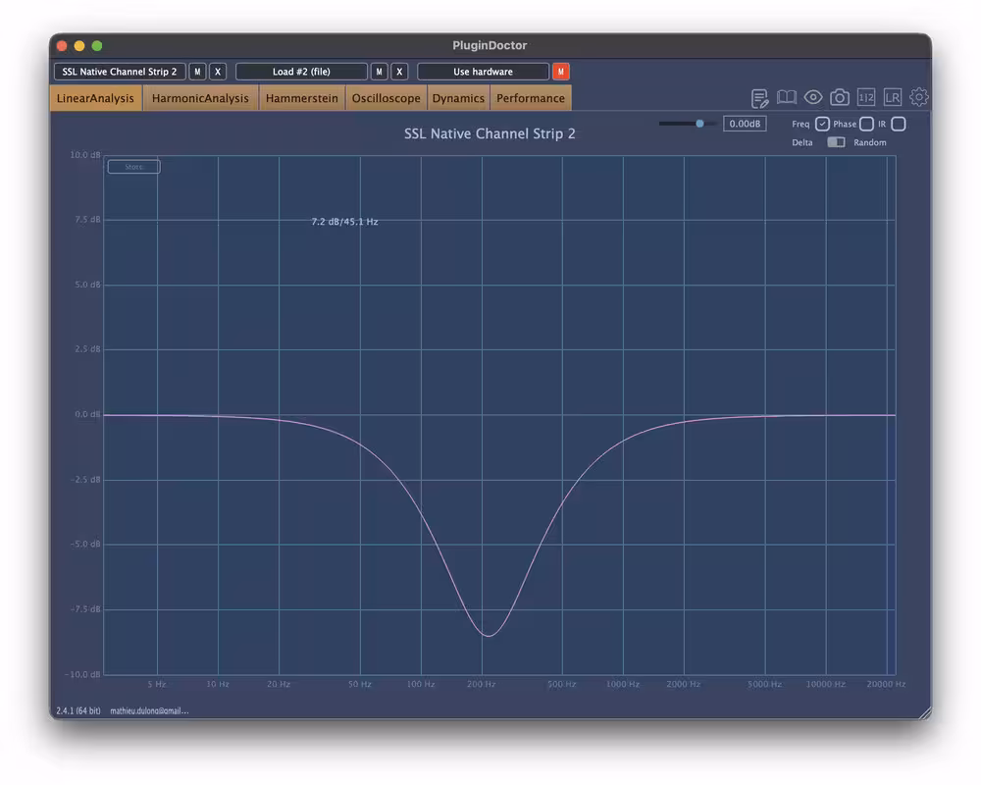Minimize window with yellow traffic light
The height and width of the screenshot is (785, 981).
(79, 46)
